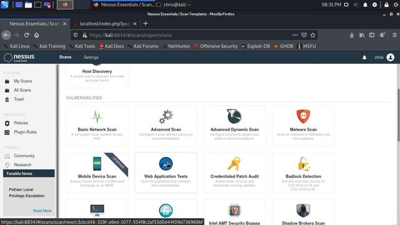
Task: Switch to the localhost/index.php browser tab
Action: [105, 24]
